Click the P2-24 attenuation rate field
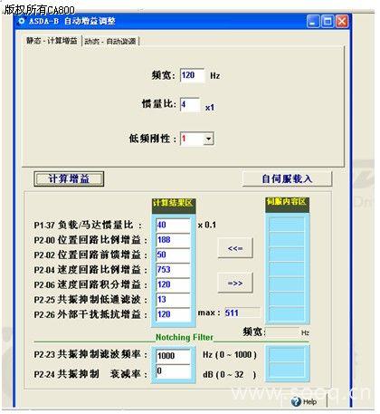The height and width of the screenshot is (414, 380). point(173,371)
